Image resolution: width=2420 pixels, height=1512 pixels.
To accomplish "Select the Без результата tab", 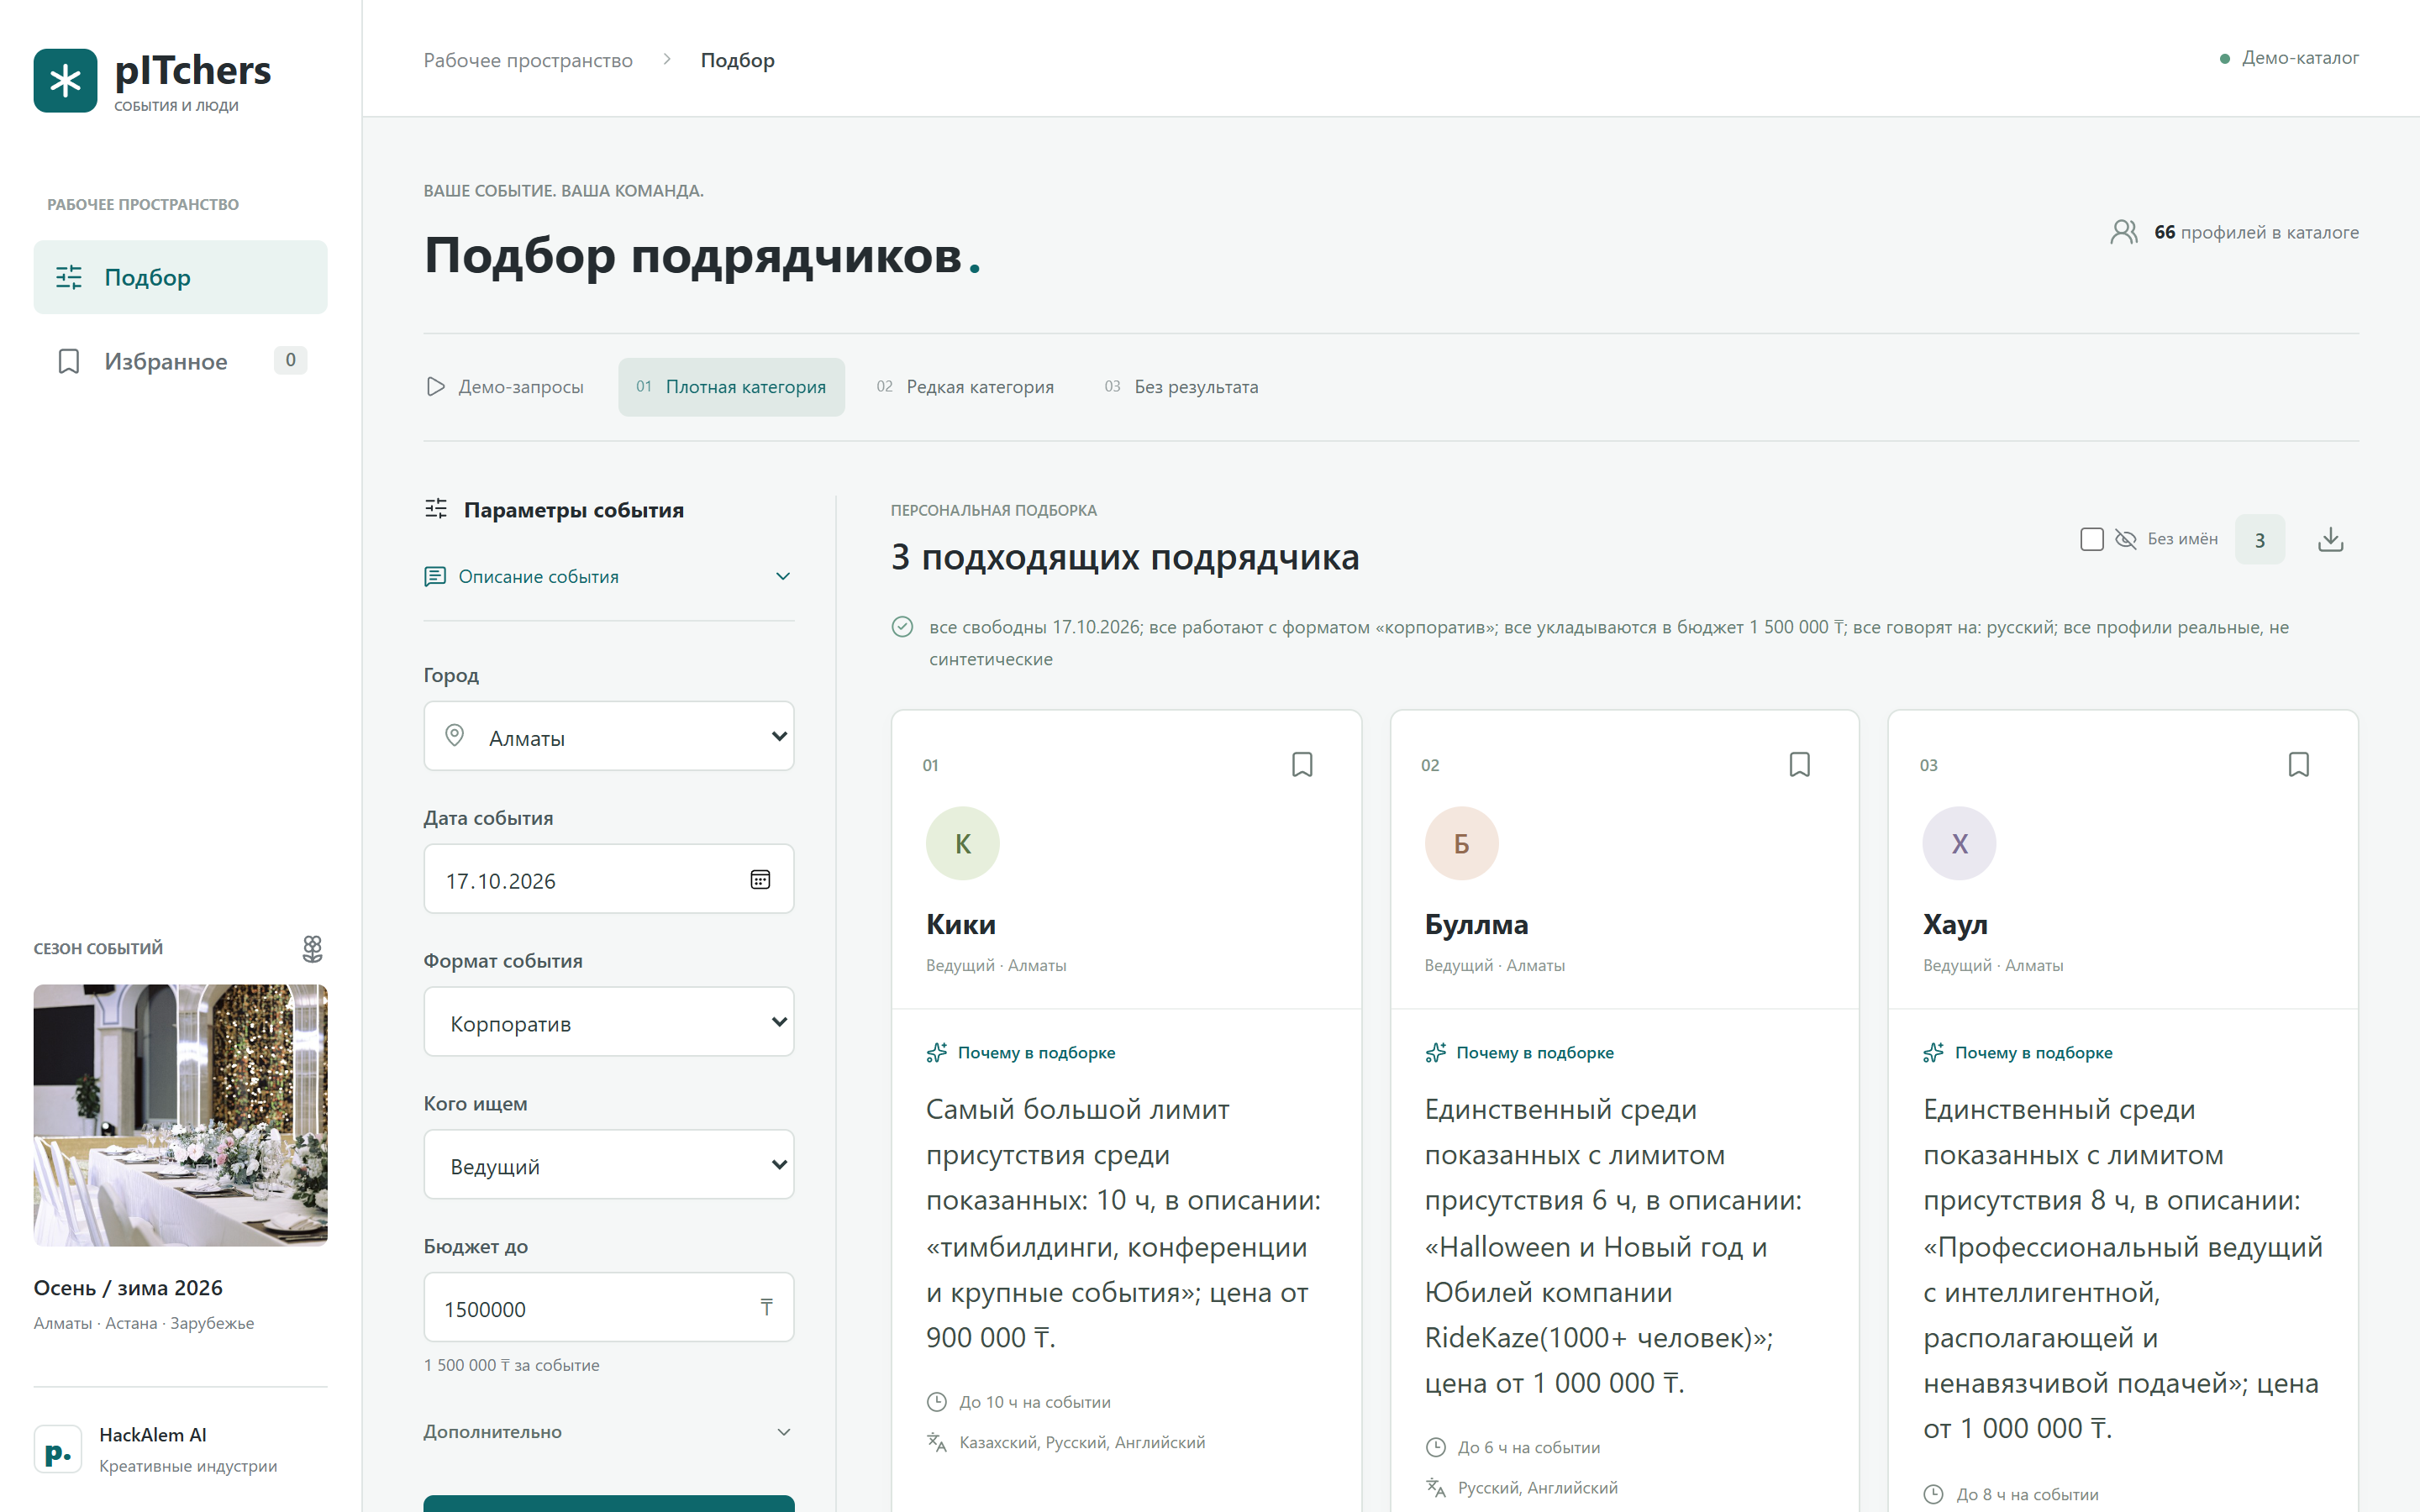I will point(1181,387).
